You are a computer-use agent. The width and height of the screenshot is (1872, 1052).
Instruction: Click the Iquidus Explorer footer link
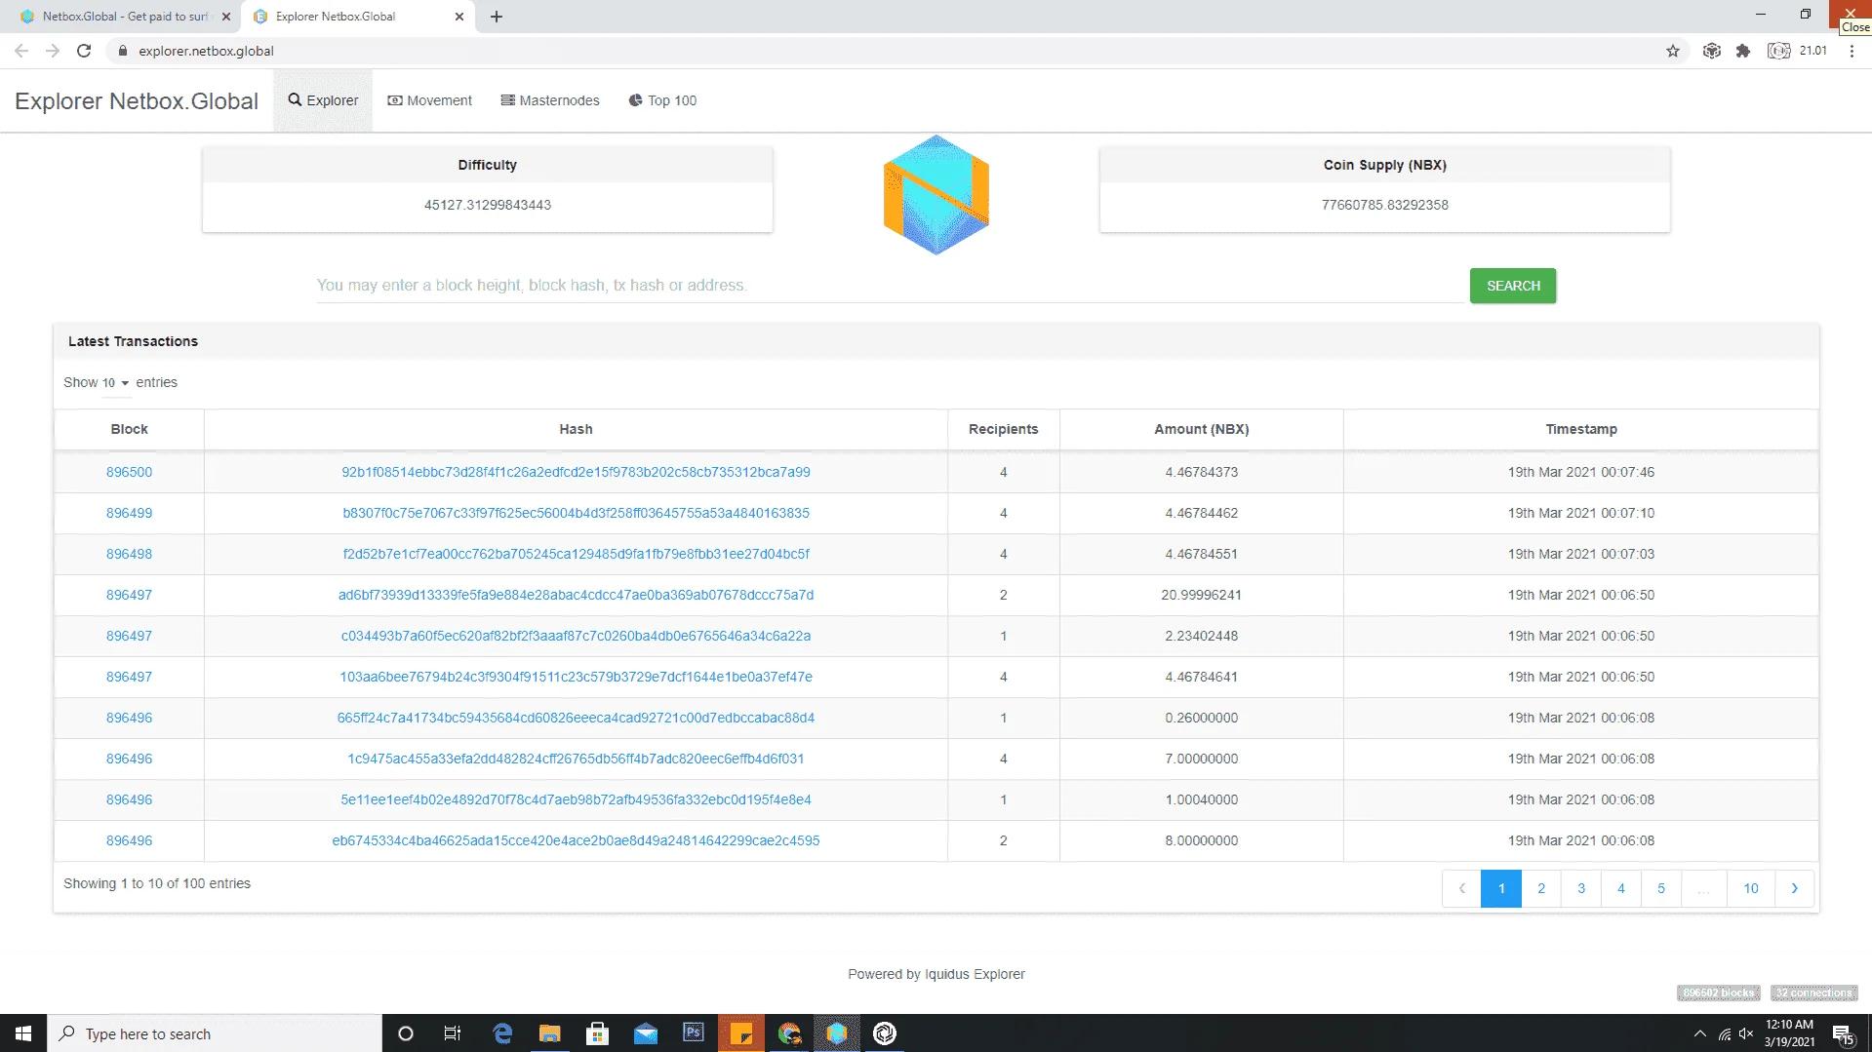point(975,974)
